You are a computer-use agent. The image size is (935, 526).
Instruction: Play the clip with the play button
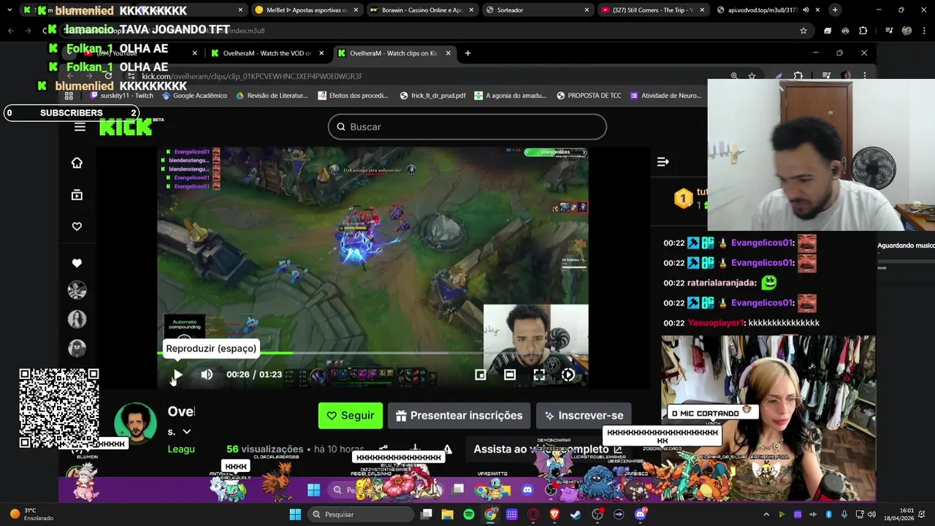point(178,375)
